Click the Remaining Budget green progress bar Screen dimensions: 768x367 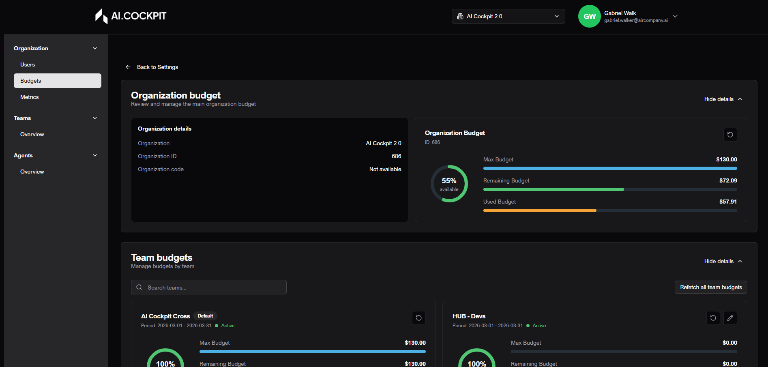pos(553,189)
